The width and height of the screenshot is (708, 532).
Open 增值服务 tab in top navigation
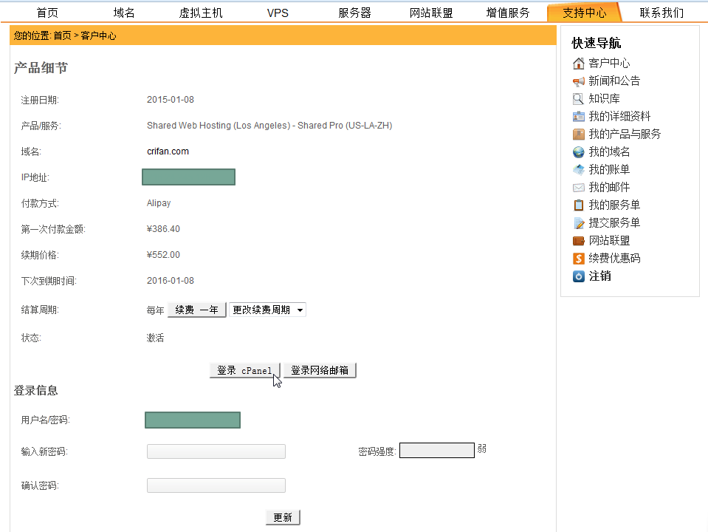508,13
